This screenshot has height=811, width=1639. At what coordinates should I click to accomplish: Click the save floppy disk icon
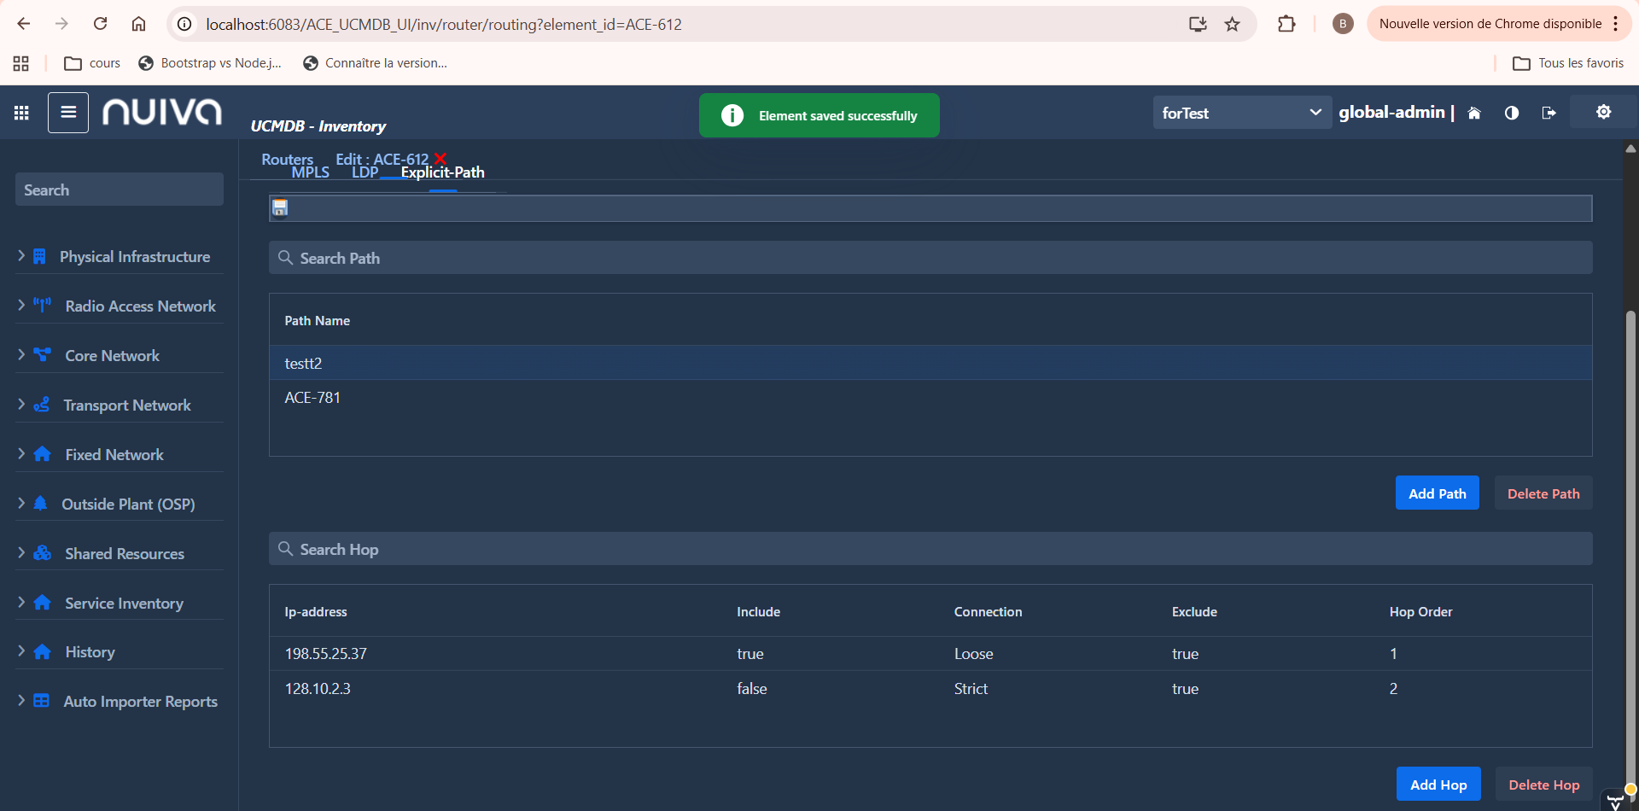[280, 207]
